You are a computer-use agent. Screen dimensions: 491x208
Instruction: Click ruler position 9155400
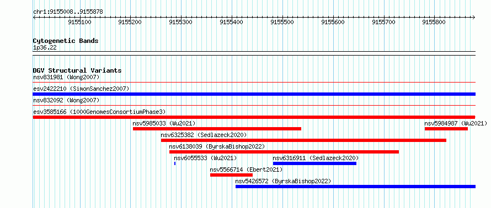click(x=232, y=22)
